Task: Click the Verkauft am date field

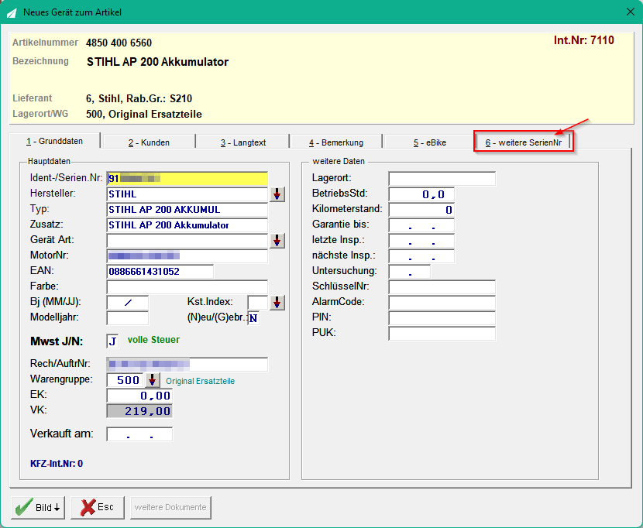Action: click(x=139, y=434)
